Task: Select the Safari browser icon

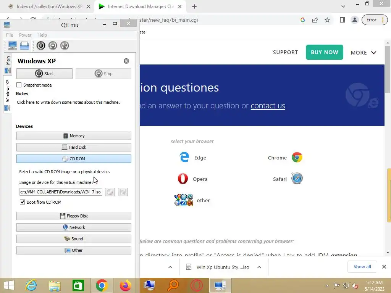Action: pos(297,179)
